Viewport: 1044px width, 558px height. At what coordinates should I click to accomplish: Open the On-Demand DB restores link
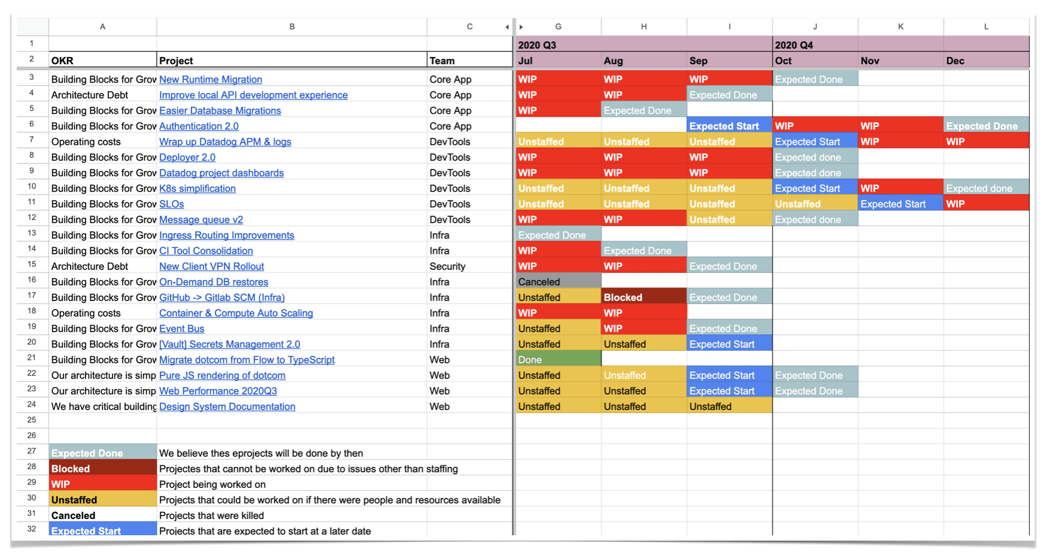[x=214, y=282]
